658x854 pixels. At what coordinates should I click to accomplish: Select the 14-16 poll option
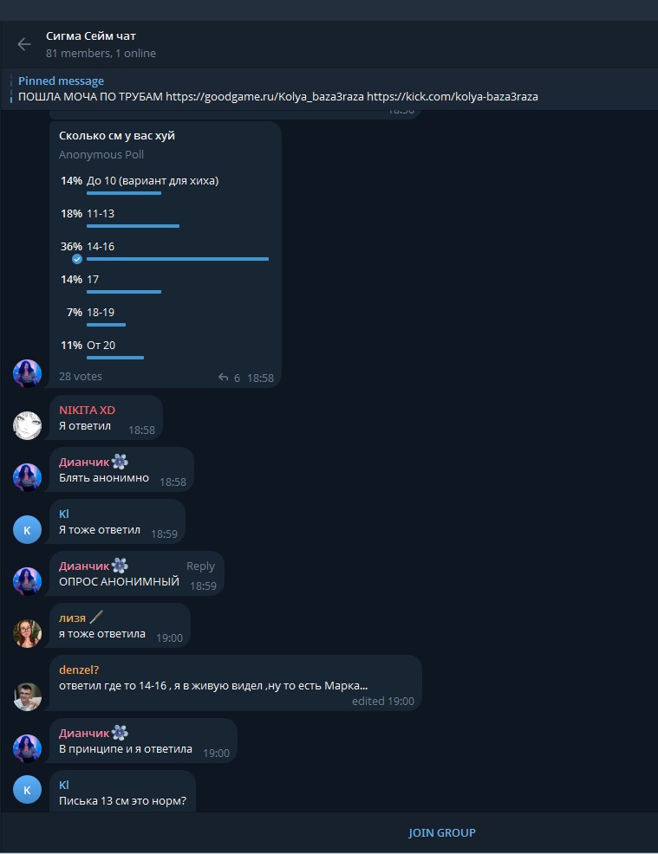click(x=164, y=252)
